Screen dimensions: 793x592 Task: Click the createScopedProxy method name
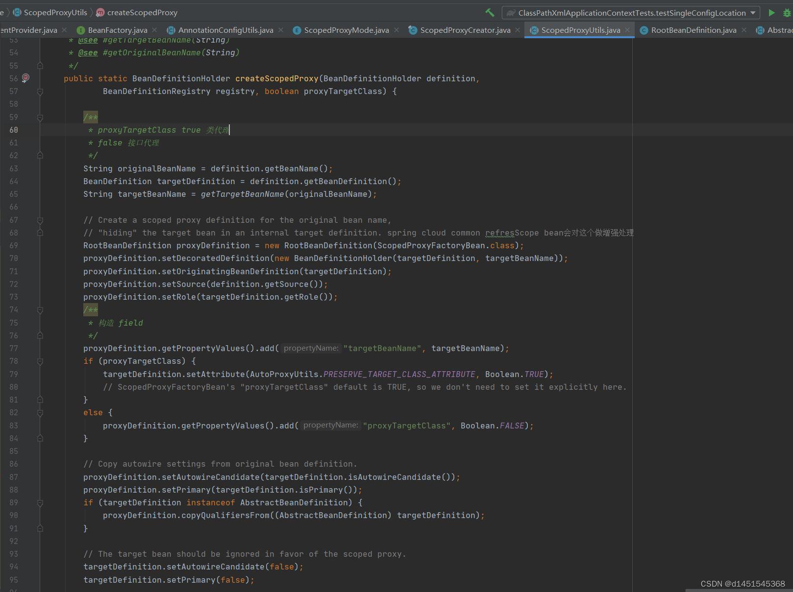point(277,78)
